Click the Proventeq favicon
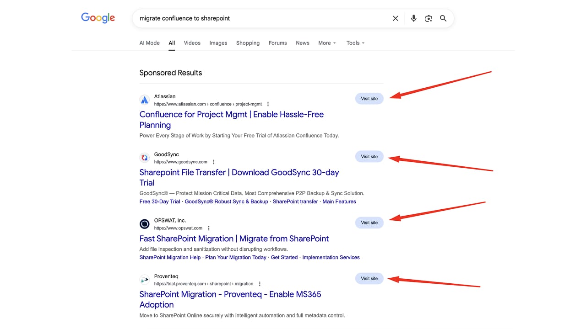 (x=145, y=280)
